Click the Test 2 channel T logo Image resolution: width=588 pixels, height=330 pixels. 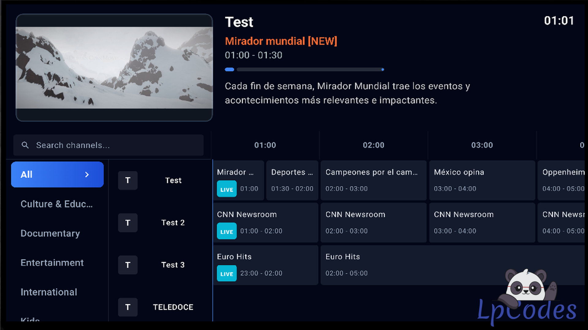(128, 223)
